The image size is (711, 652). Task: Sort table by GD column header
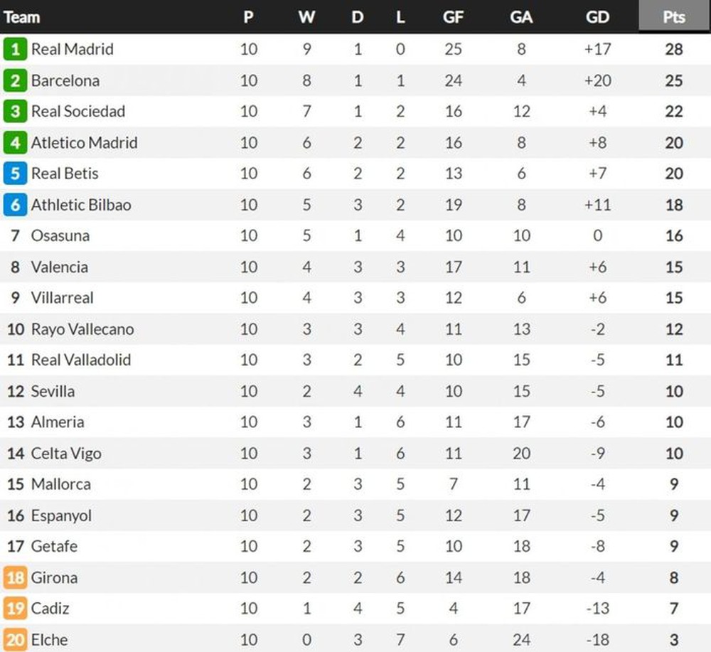[597, 17]
